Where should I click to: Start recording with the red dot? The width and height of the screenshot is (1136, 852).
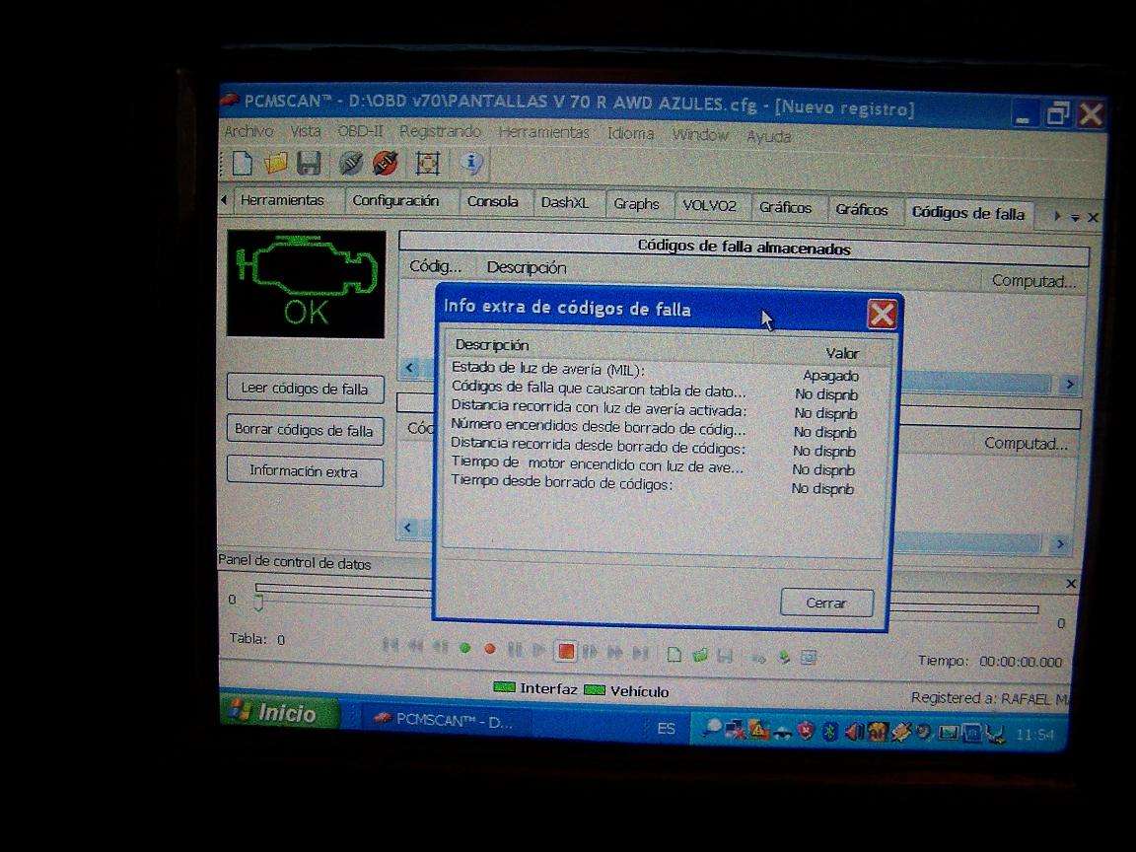[490, 649]
